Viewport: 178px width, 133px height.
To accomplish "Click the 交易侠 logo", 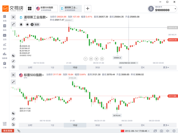I will point(13,8).
